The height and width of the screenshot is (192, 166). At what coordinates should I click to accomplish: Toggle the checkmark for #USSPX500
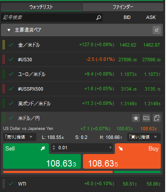11,89
